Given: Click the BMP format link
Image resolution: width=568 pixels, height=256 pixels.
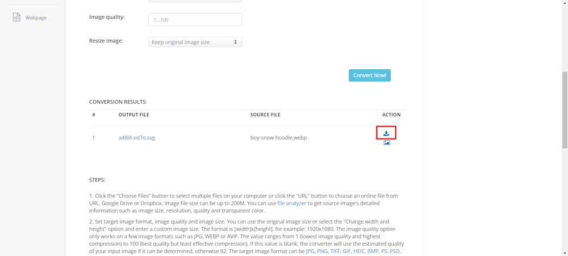Looking at the screenshot, I should 373,251.
